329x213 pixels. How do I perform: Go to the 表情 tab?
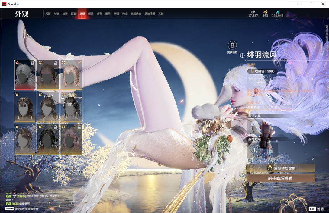[x=116, y=14]
